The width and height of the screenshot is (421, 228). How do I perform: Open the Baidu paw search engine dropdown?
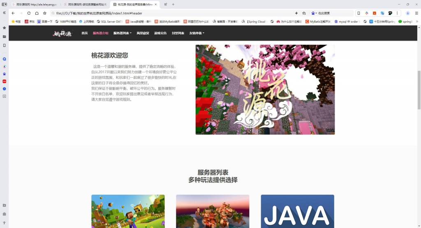314,13
